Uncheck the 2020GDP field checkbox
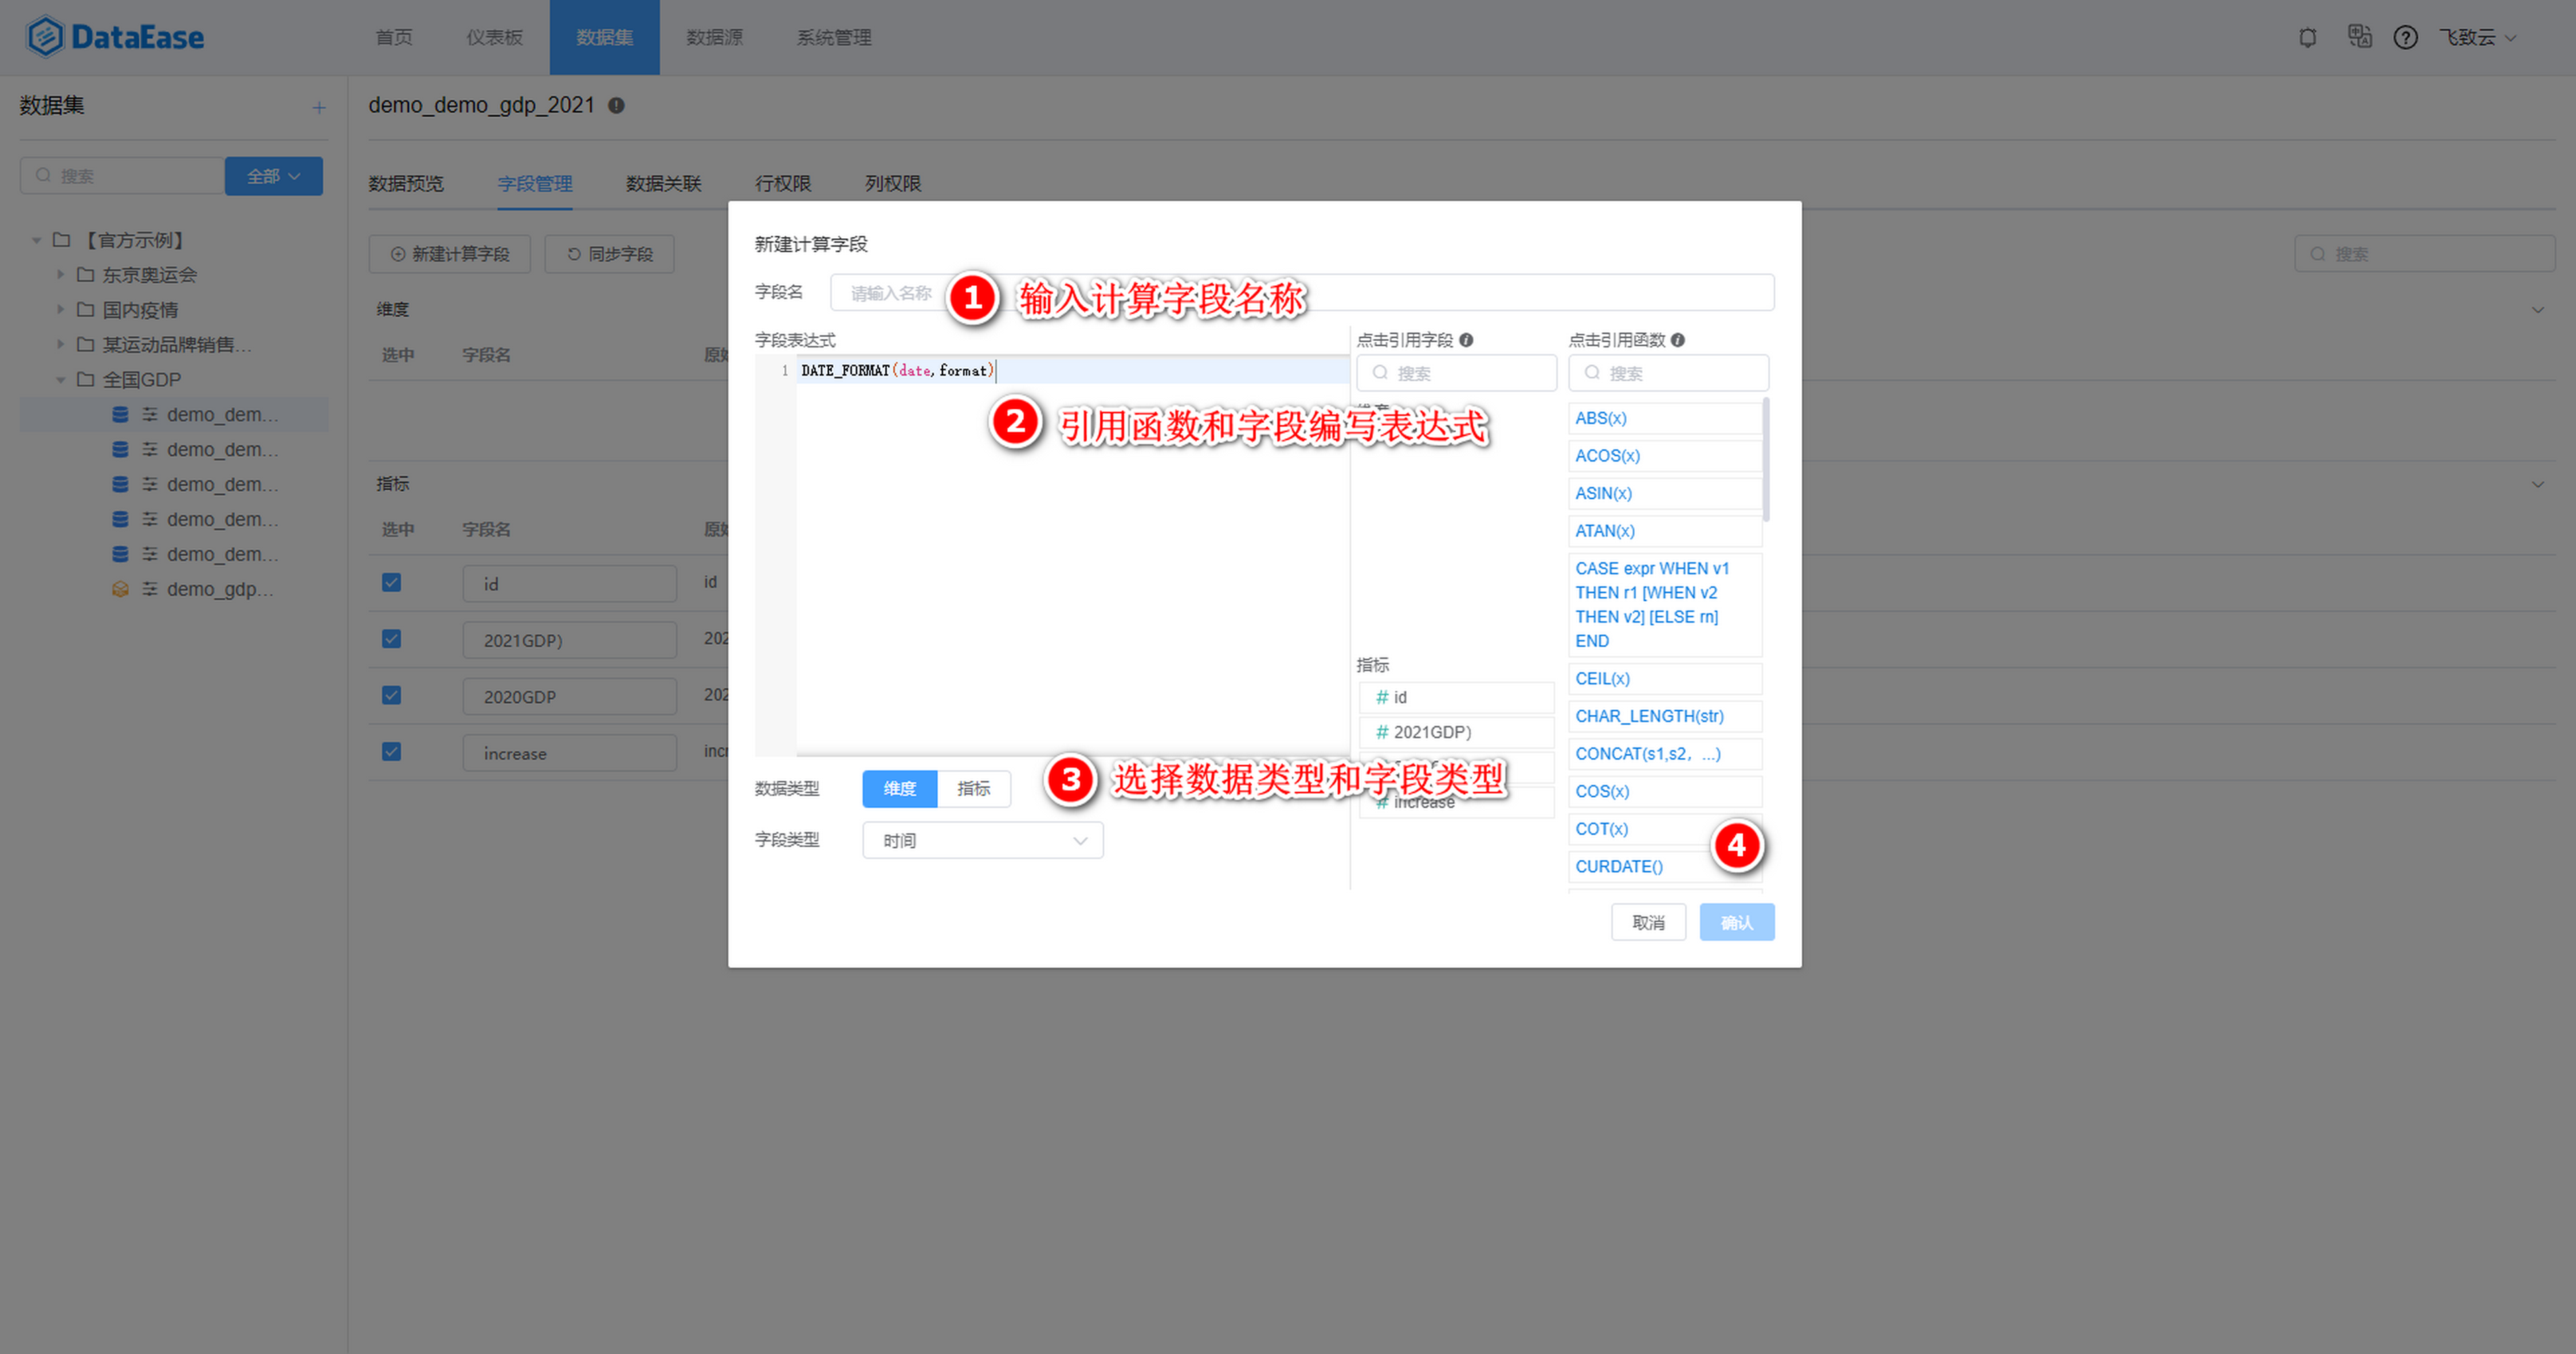The height and width of the screenshot is (1354, 2576). click(392, 695)
